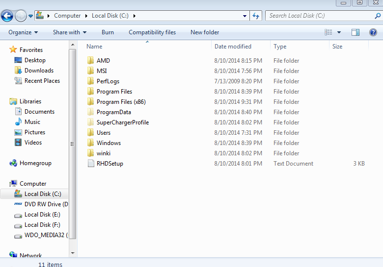Screen dimensions: 383x267
Task: Select the SuperChargerProfile folder icon
Action: 91,122
